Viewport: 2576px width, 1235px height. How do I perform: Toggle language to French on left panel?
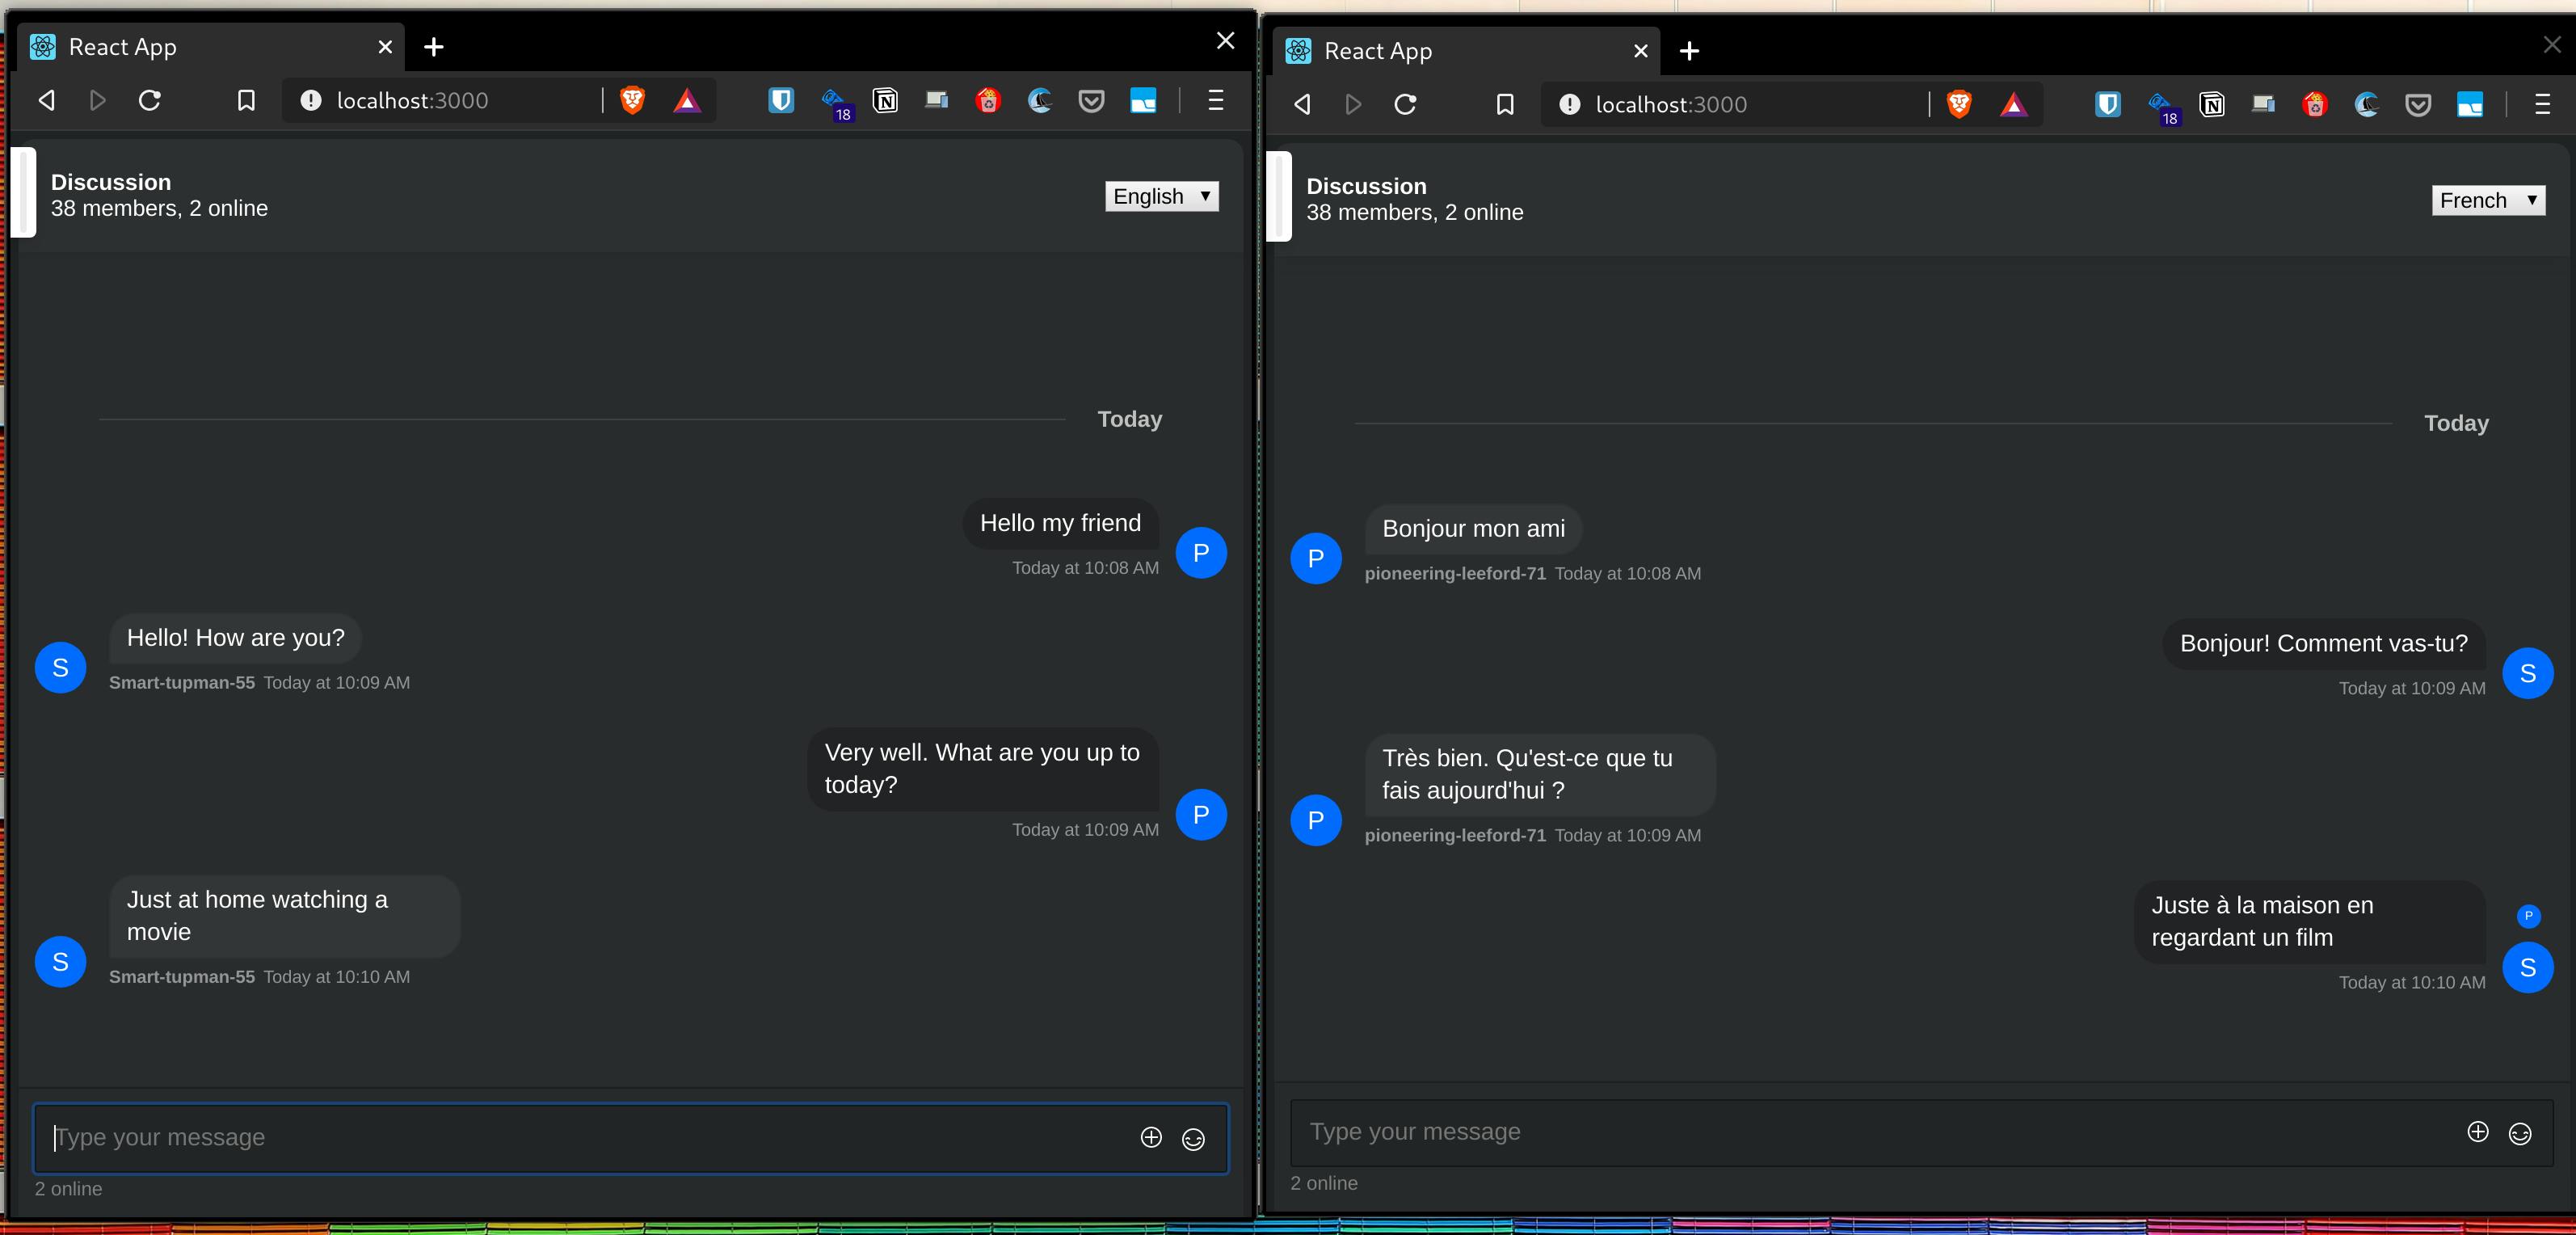click(1161, 196)
